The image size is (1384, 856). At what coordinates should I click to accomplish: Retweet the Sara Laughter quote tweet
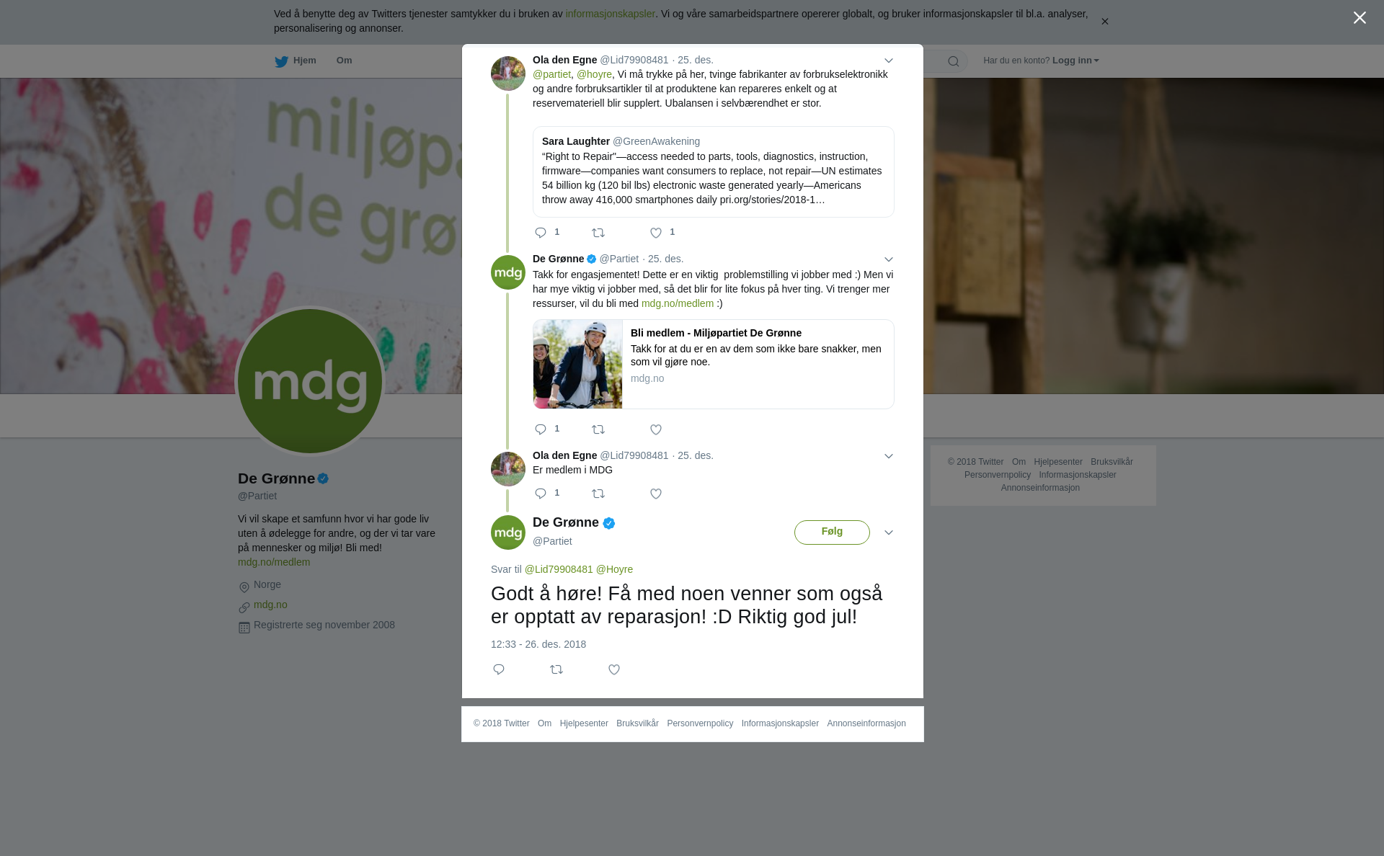pos(598,233)
